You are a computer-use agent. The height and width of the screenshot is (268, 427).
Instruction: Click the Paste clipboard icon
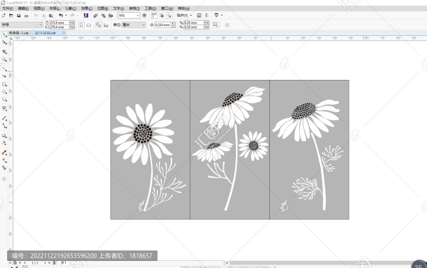pyautogui.click(x=51, y=16)
